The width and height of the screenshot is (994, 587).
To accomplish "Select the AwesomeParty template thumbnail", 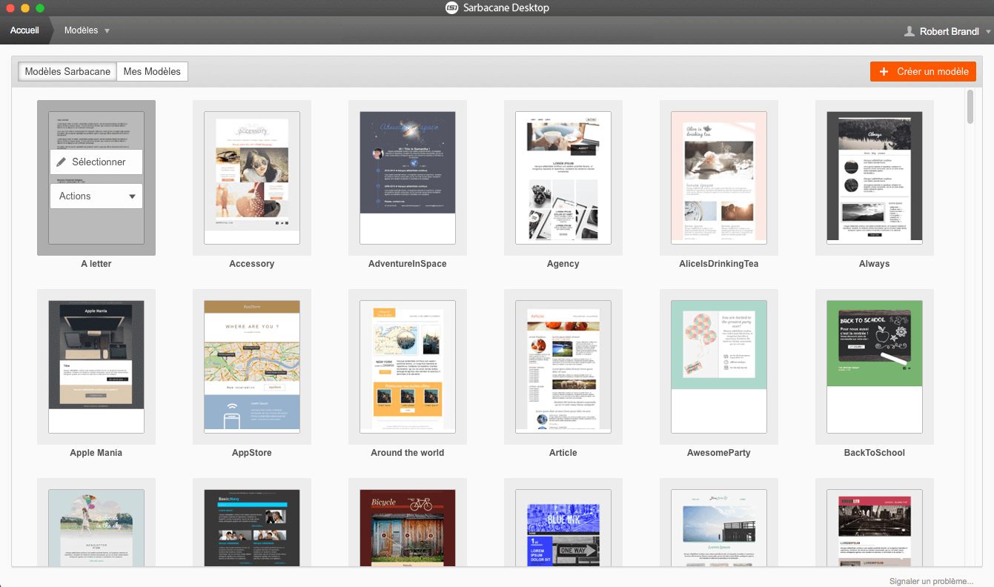I will 719,367.
